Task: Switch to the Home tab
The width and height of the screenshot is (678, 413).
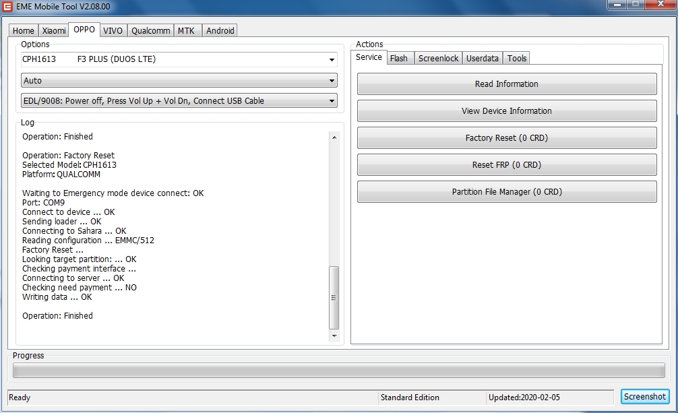Action: click(23, 31)
